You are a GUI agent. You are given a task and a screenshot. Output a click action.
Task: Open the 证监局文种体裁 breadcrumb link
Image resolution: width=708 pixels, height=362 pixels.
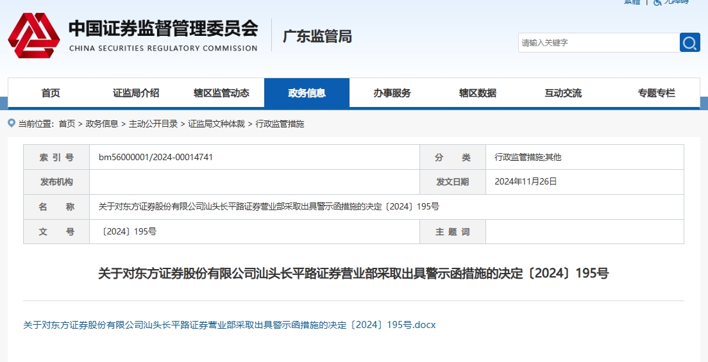(216, 124)
